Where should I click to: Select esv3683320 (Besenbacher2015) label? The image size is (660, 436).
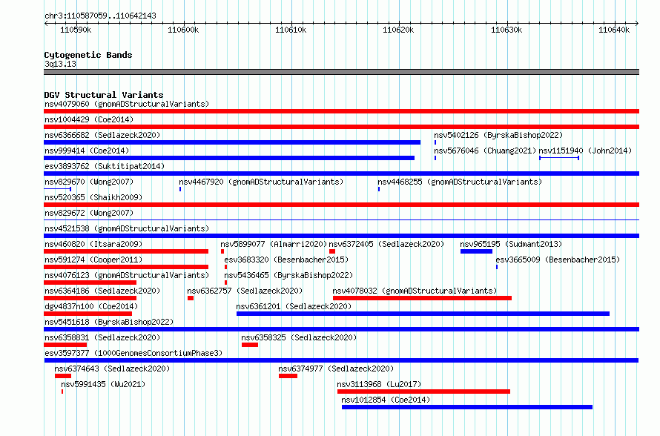point(286,260)
